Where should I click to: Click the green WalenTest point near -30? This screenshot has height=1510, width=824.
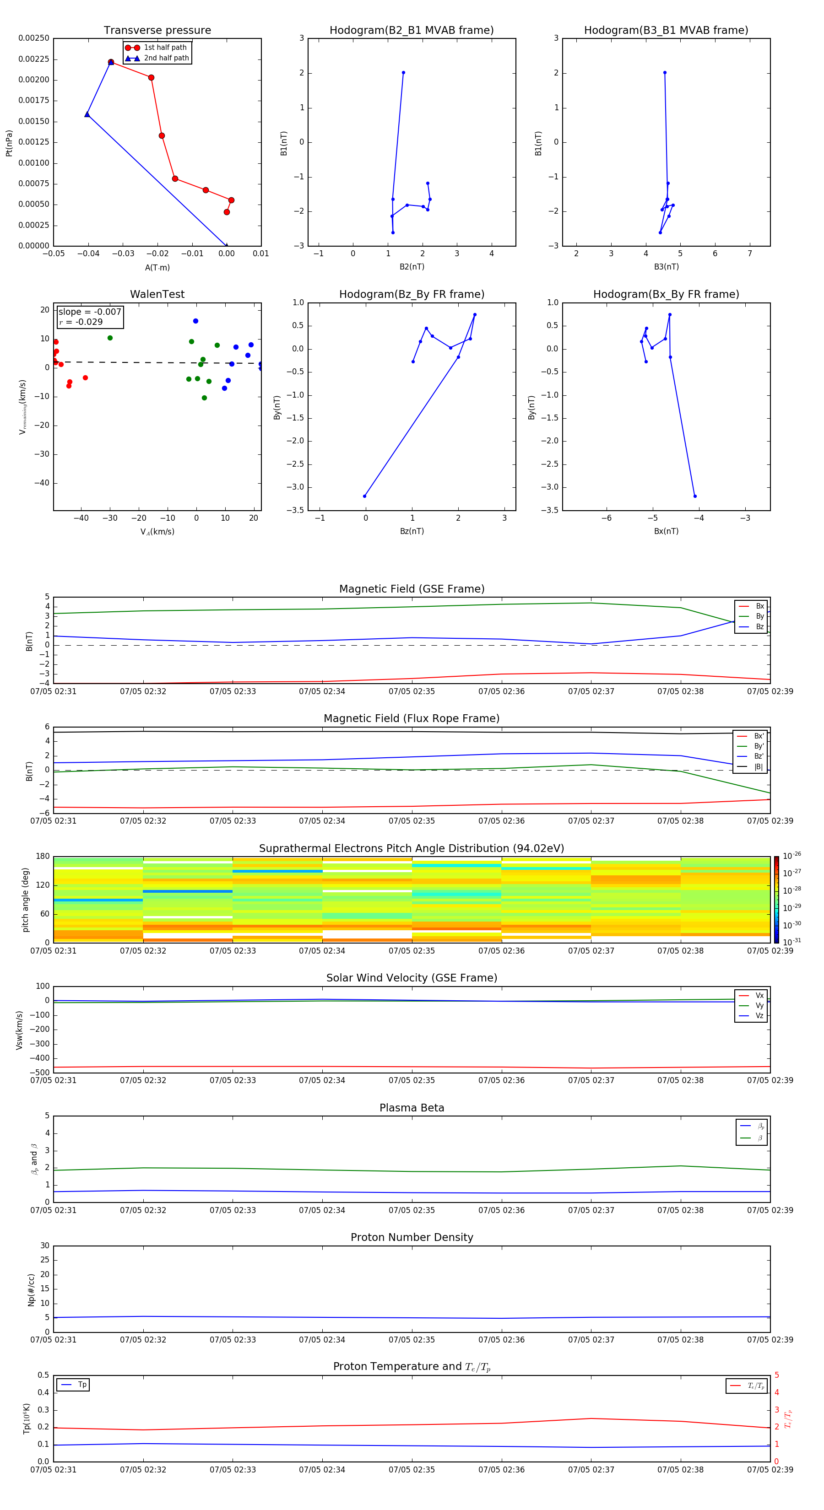(110, 338)
